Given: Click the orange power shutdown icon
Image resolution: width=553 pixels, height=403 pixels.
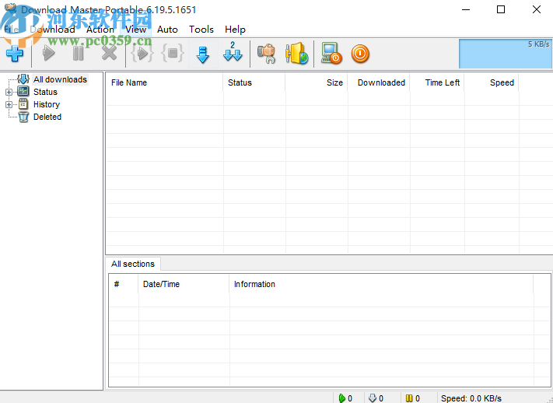Looking at the screenshot, I should 360,54.
